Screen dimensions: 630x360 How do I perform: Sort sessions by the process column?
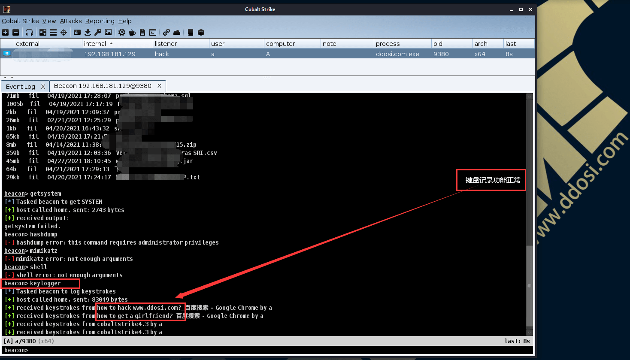coord(403,43)
